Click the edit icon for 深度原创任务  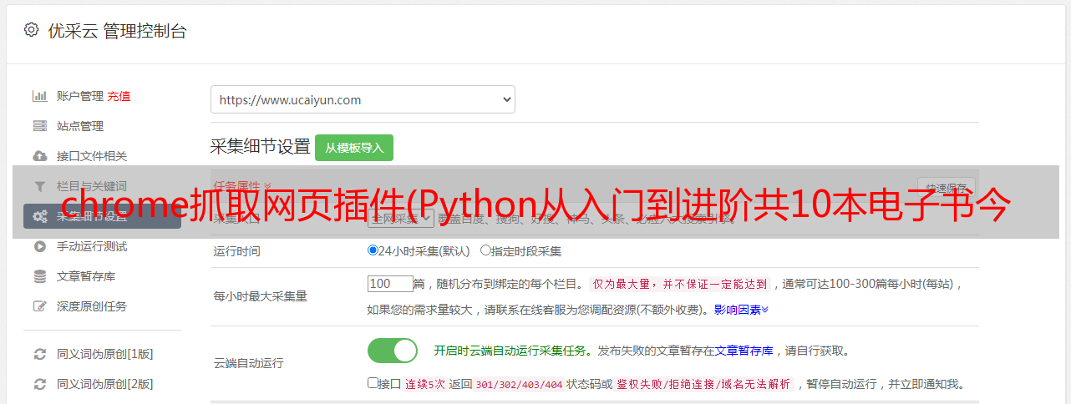39,306
